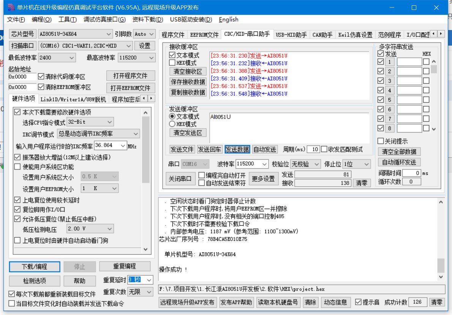452x315 pixels.
Task: Open the 调试仿真接口(G) menu
Action: [104, 19]
